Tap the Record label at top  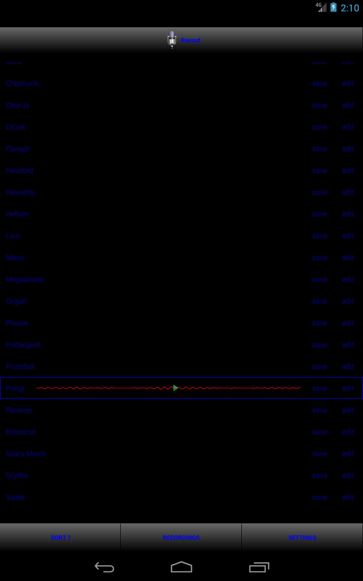[x=191, y=40]
